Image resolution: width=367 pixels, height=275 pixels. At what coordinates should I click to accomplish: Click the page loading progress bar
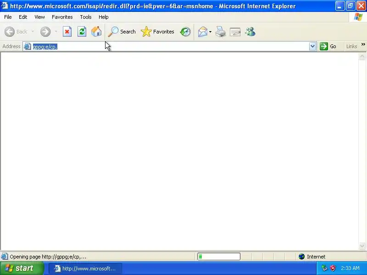[x=219, y=257]
